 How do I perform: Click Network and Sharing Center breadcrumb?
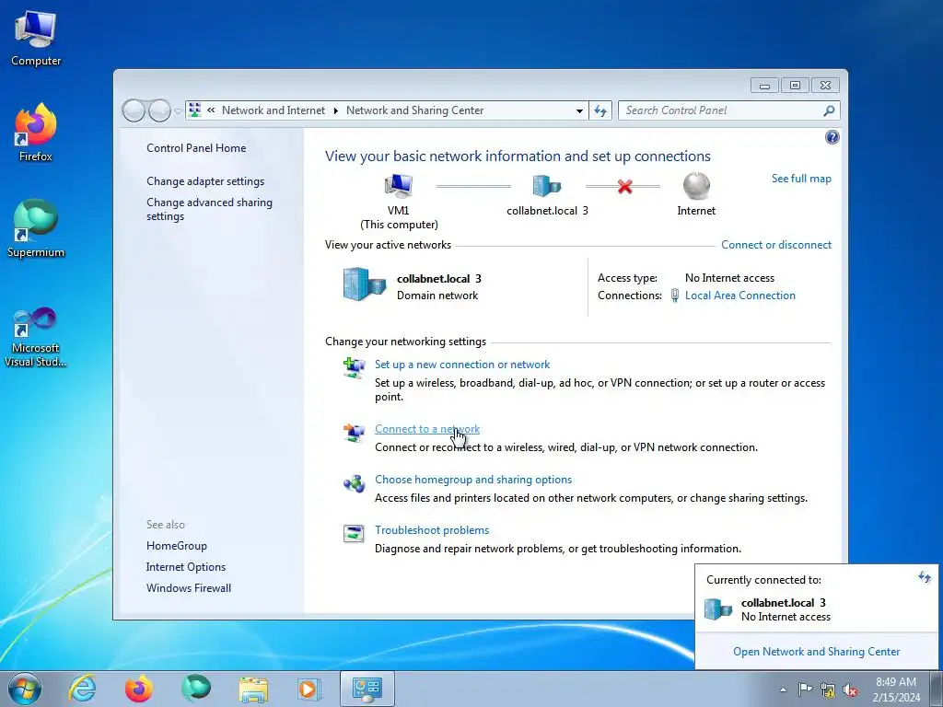[415, 110]
